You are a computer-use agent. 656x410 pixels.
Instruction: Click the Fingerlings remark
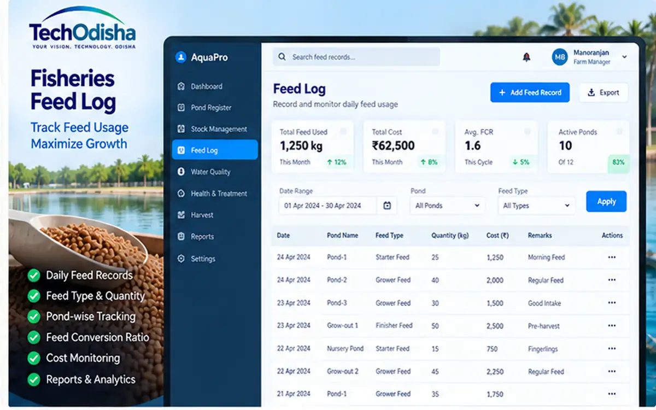coord(543,349)
